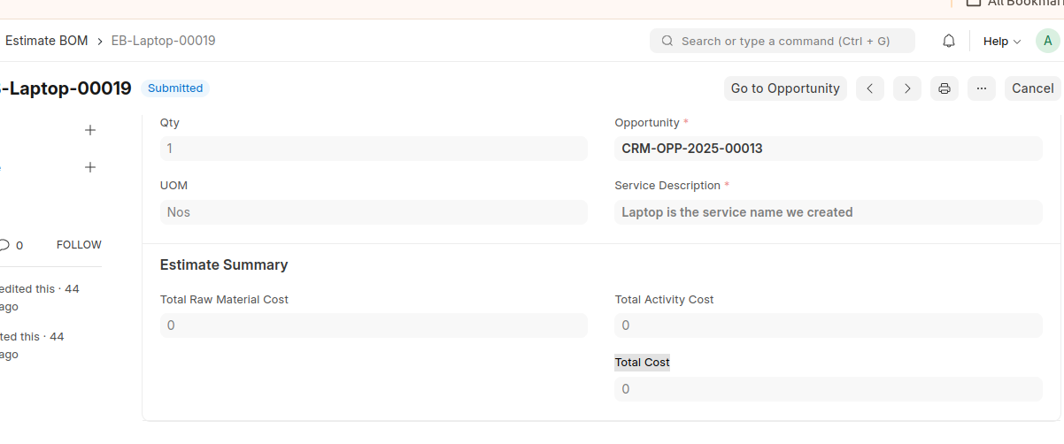Click the search command bar
Viewport: 1064px width, 444px height.
point(783,41)
